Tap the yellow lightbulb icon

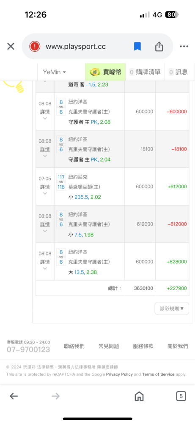pos(14,86)
